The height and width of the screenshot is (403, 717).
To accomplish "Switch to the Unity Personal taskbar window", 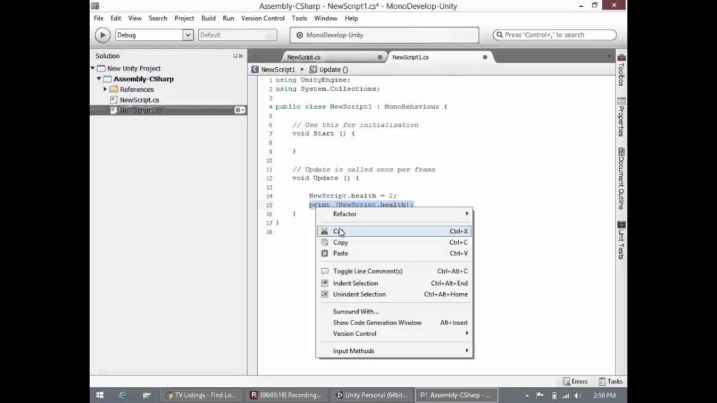I will pos(371,395).
